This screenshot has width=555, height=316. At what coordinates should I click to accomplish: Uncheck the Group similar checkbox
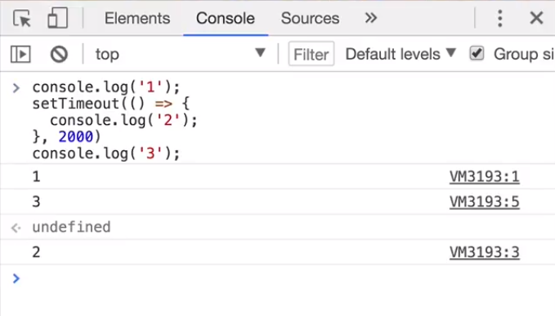477,54
